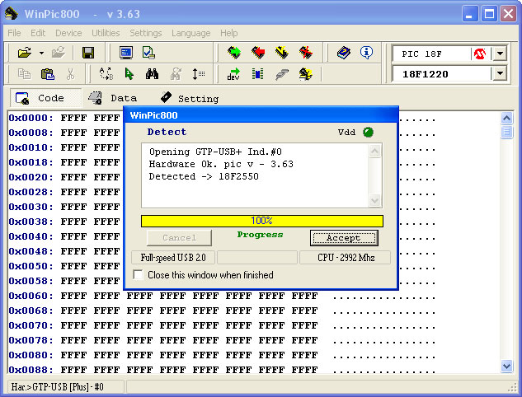This screenshot has height=397, width=522.
Task: Maximize the WinPic800 main window
Action: point(489,14)
